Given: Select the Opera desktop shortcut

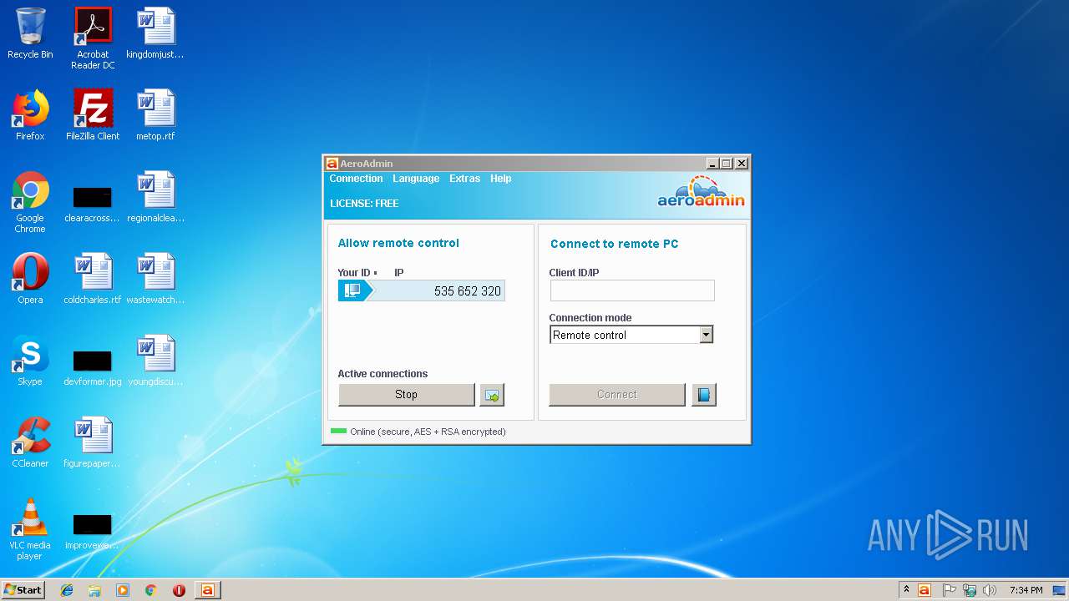Looking at the screenshot, I should [x=30, y=279].
